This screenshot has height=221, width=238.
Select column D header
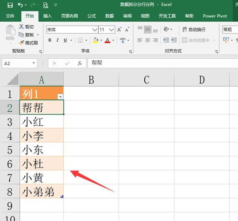point(202,79)
